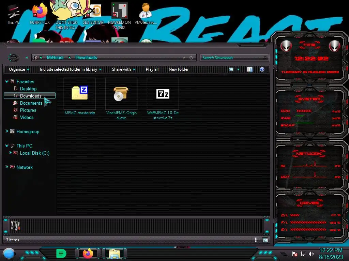Expand the Homegroup tree node
Screen dimensions: 349x261
point(7,132)
